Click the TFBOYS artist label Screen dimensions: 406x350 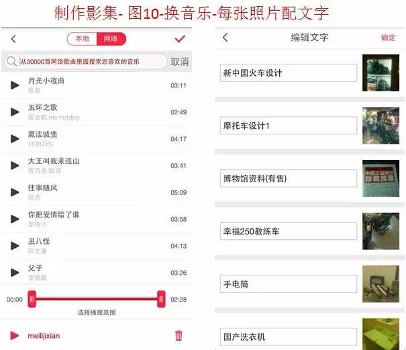[40, 144]
